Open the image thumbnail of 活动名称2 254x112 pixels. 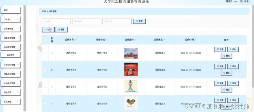(x=131, y=69)
